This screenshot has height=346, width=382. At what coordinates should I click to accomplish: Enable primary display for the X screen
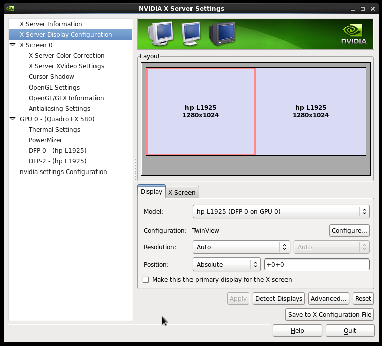click(x=146, y=280)
